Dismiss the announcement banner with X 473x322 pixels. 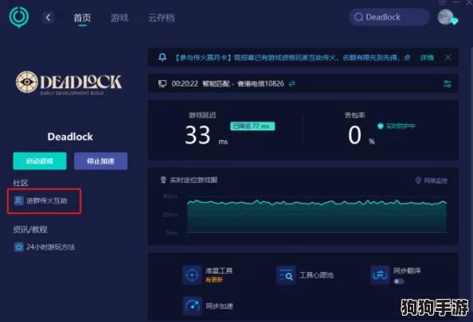448,57
